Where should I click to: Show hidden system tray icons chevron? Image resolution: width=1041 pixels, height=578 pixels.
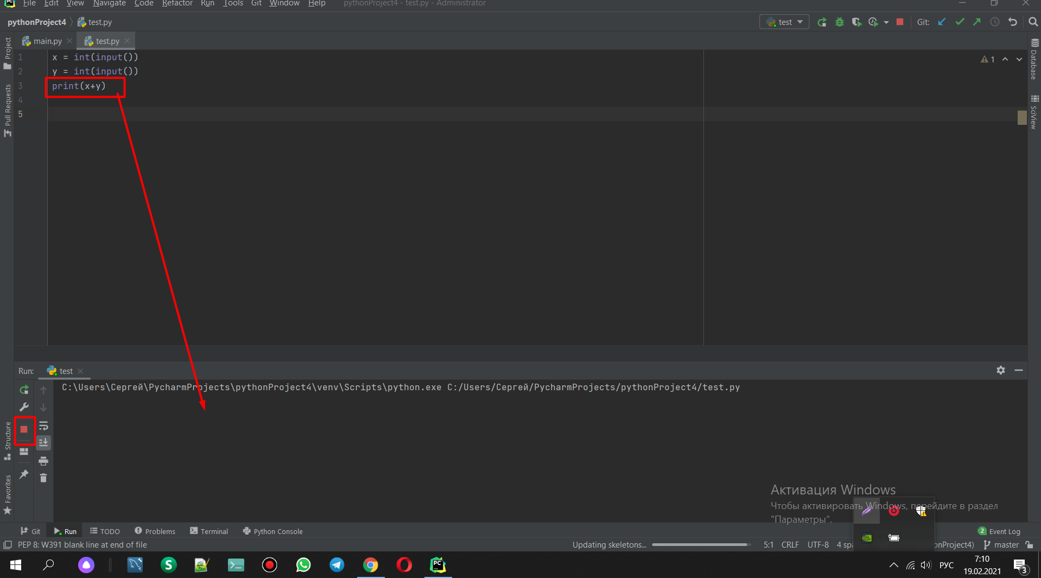click(893, 565)
